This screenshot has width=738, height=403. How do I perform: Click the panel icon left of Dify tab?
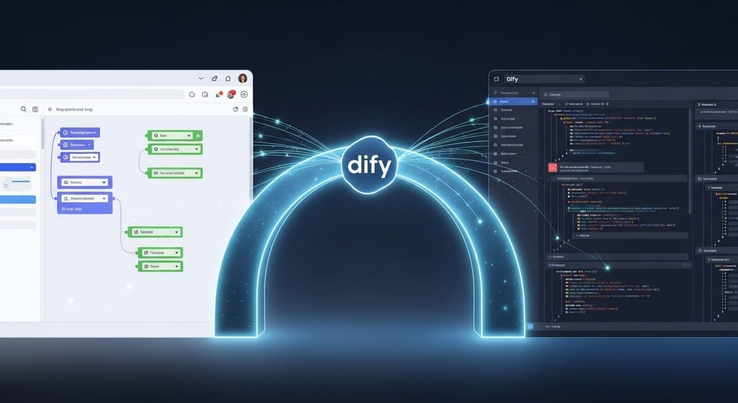point(496,79)
